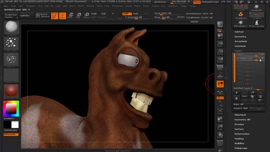Select the Rotate transform tool
Screen dimensions: 270x152
(86, 16)
